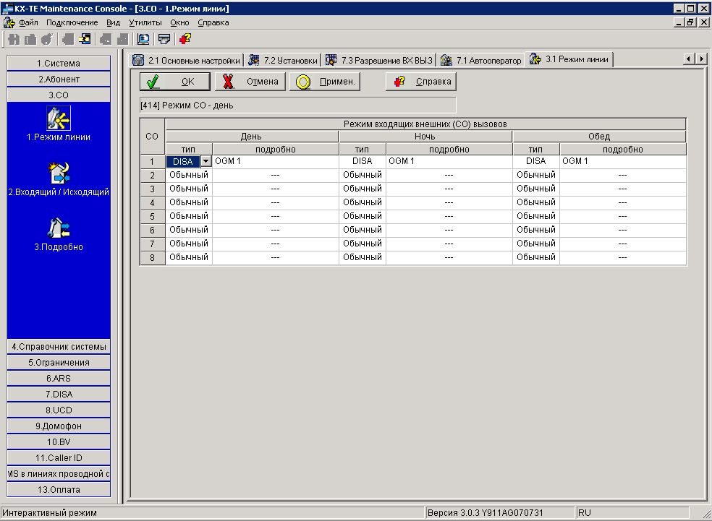Click the printer-style toolbar icon
Image resolution: width=712 pixels, height=521 pixels.
164,40
